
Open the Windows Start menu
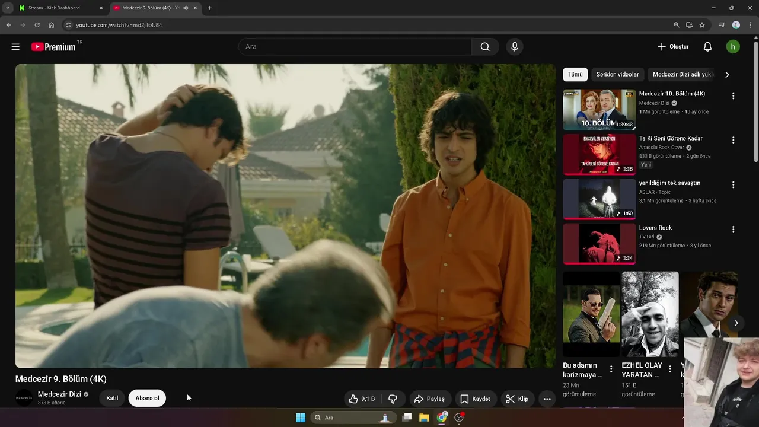click(301, 418)
